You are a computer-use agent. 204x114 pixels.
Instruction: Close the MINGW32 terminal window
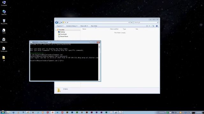[x=98, y=42]
